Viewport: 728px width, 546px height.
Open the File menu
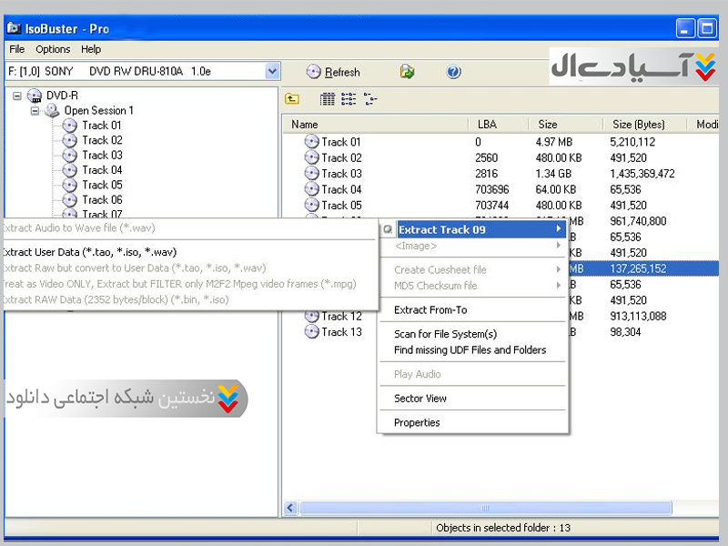click(16, 49)
